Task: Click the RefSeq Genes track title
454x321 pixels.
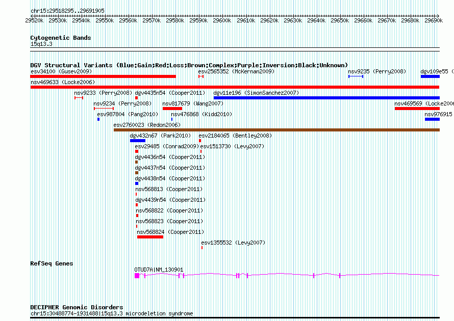Action: (52, 263)
